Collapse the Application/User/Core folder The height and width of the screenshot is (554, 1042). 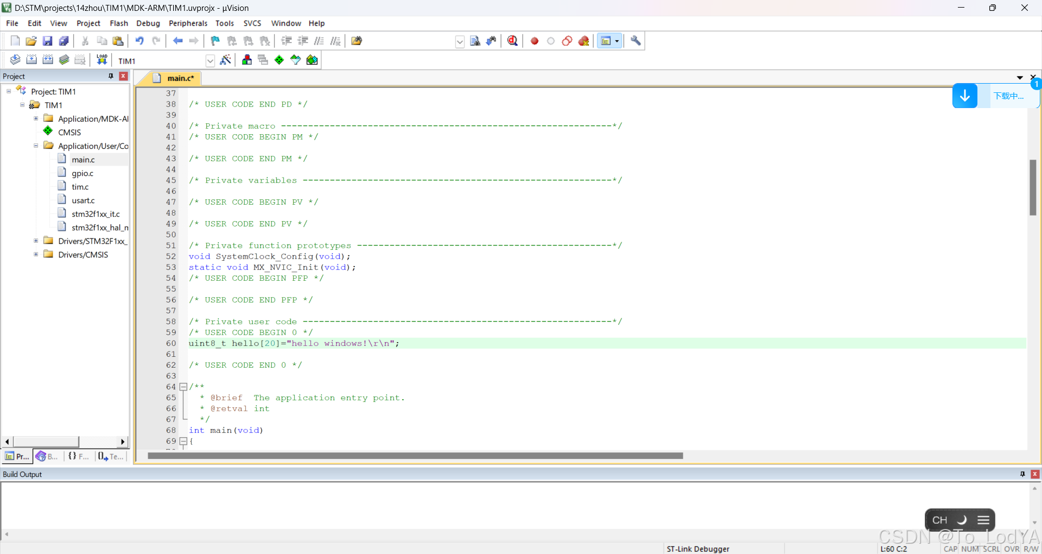[36, 146]
